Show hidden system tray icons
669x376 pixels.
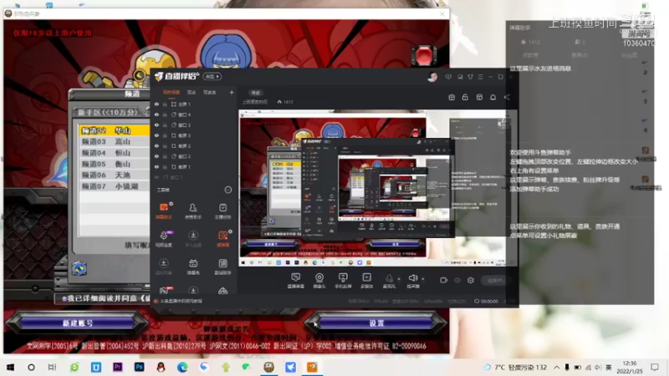pyautogui.click(x=556, y=367)
